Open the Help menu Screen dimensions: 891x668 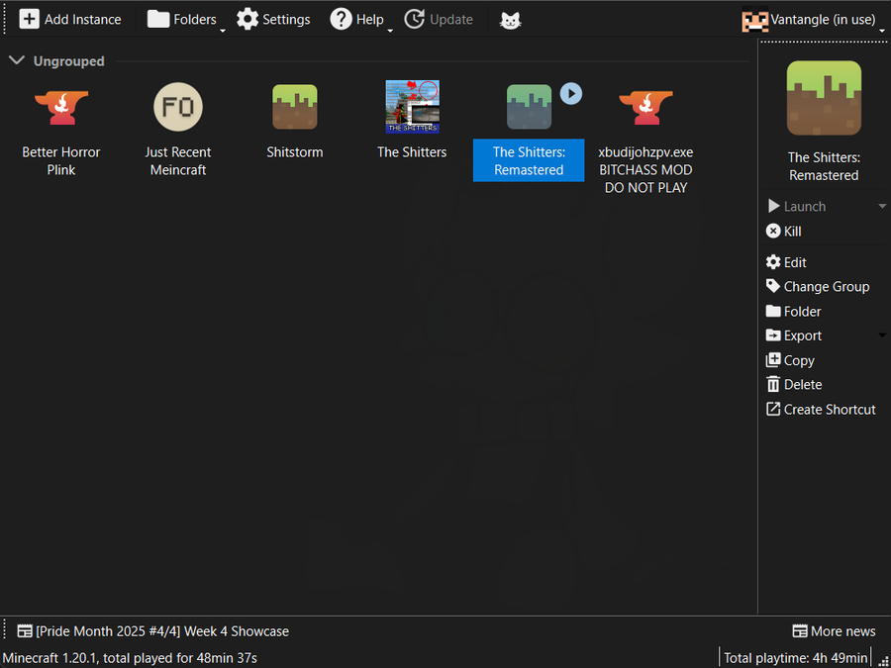(356, 20)
